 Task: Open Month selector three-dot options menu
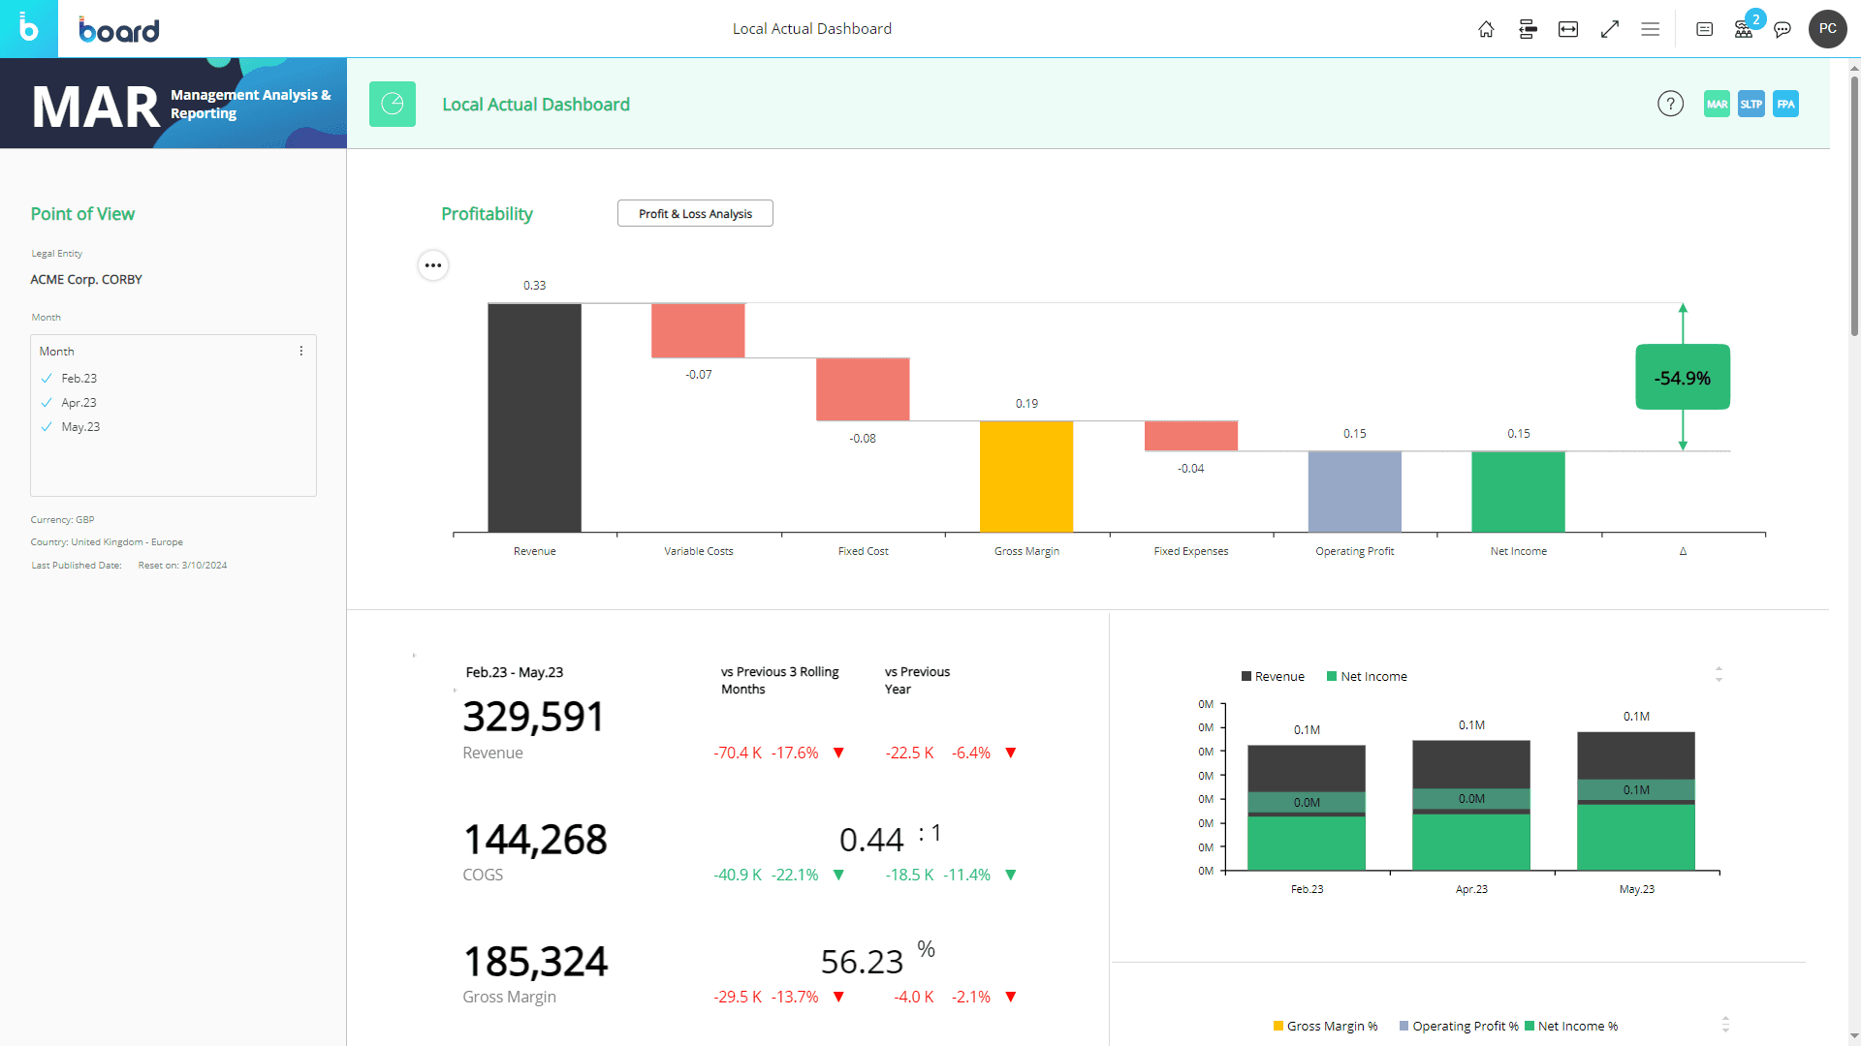pyautogui.click(x=301, y=351)
